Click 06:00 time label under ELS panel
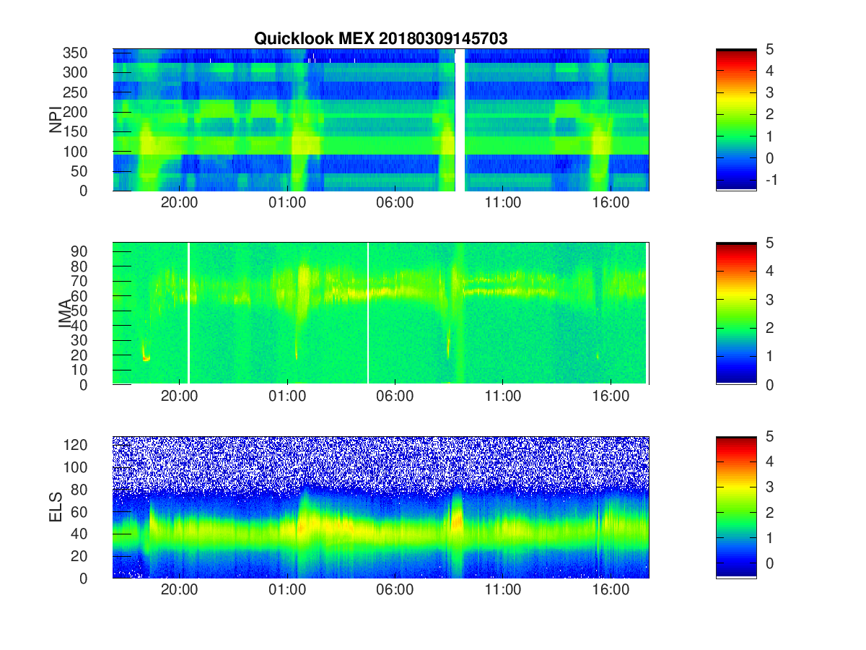Image resolution: width=866 pixels, height=650 pixels. pyautogui.click(x=395, y=590)
